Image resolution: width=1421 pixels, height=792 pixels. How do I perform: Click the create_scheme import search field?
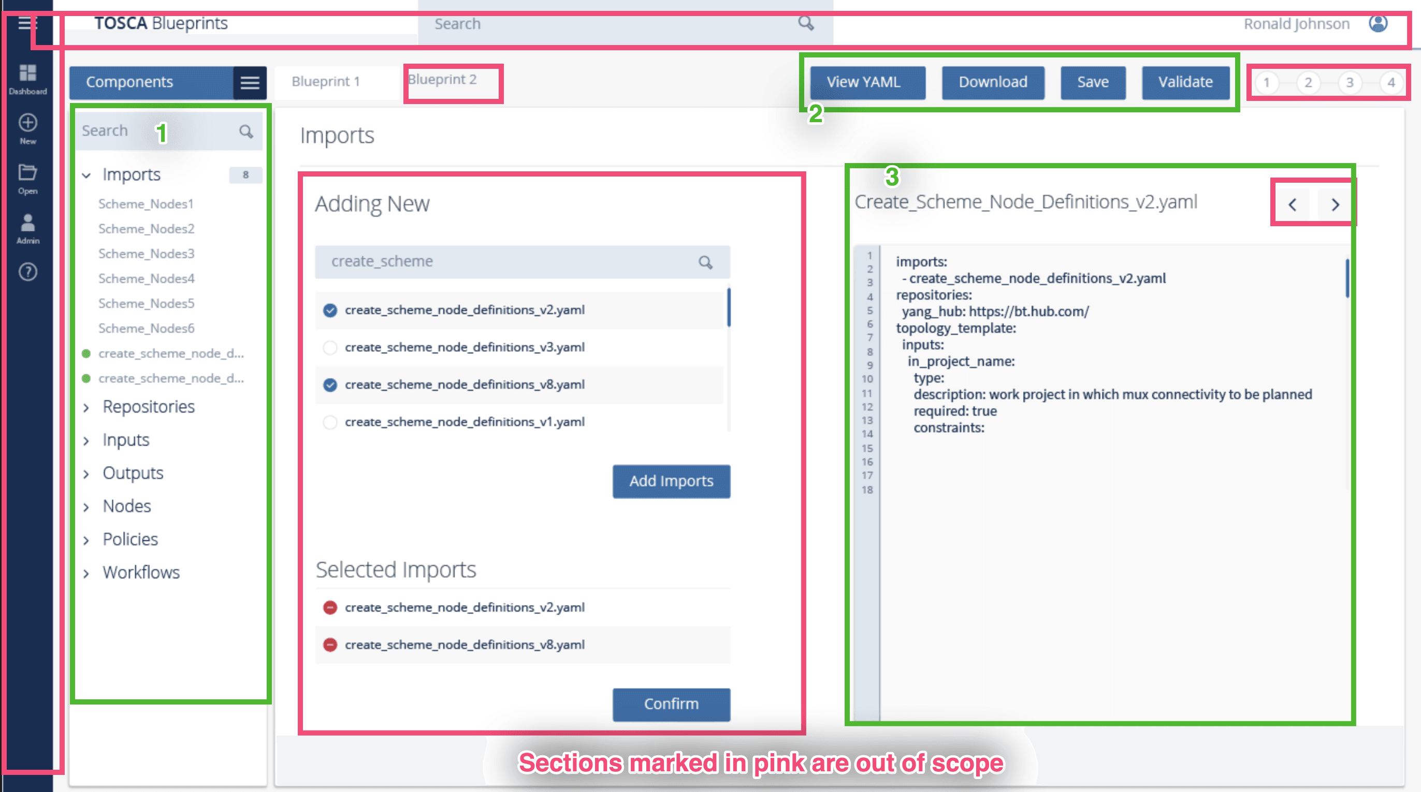pyautogui.click(x=508, y=261)
